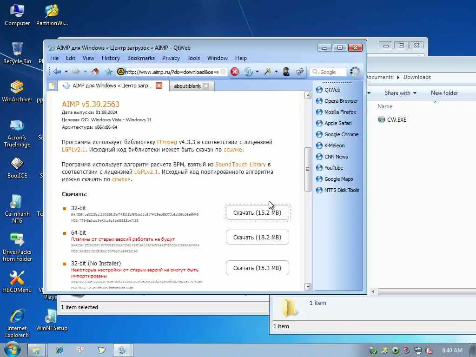Open the PartitionWizard desktop icon
This screenshot has height=357, width=476.
[52, 15]
